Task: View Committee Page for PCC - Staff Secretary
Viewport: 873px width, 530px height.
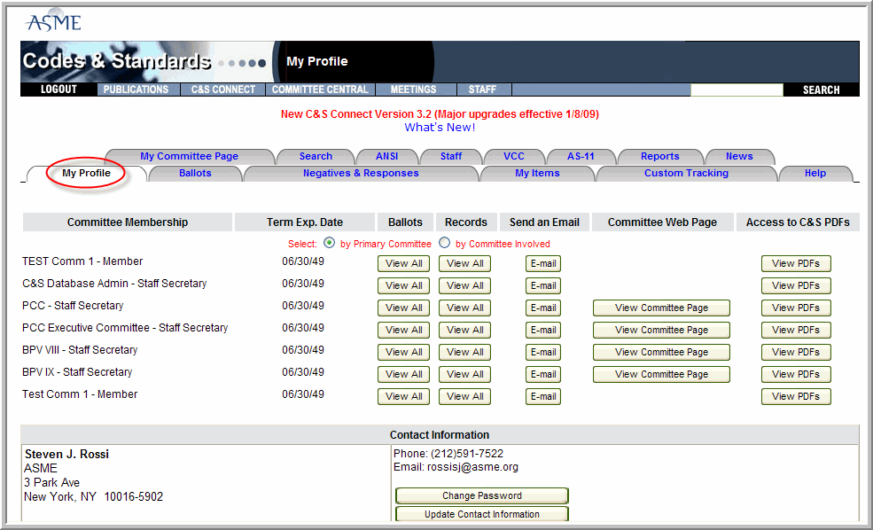Action: [661, 308]
